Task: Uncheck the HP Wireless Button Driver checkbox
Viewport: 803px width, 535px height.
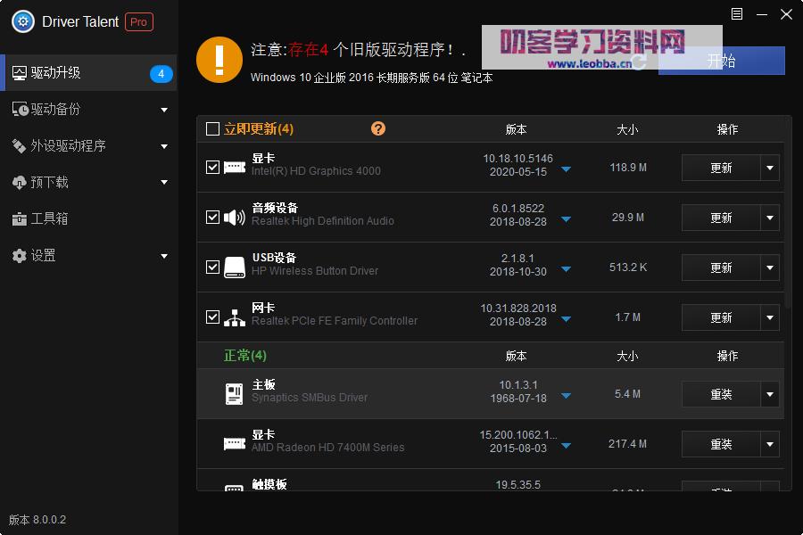Action: coord(212,267)
